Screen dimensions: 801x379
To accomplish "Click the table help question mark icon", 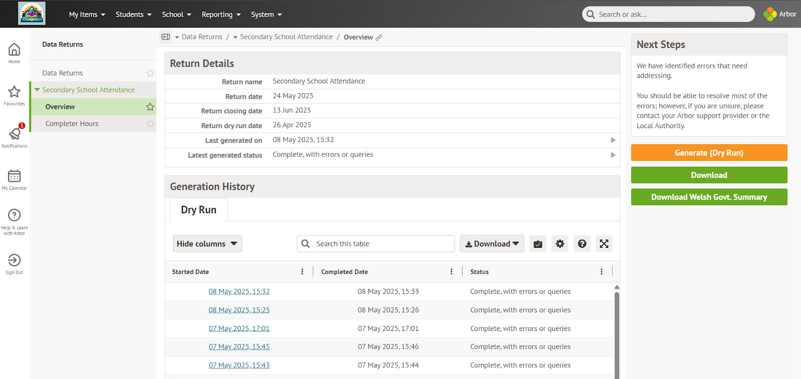I will (x=582, y=244).
